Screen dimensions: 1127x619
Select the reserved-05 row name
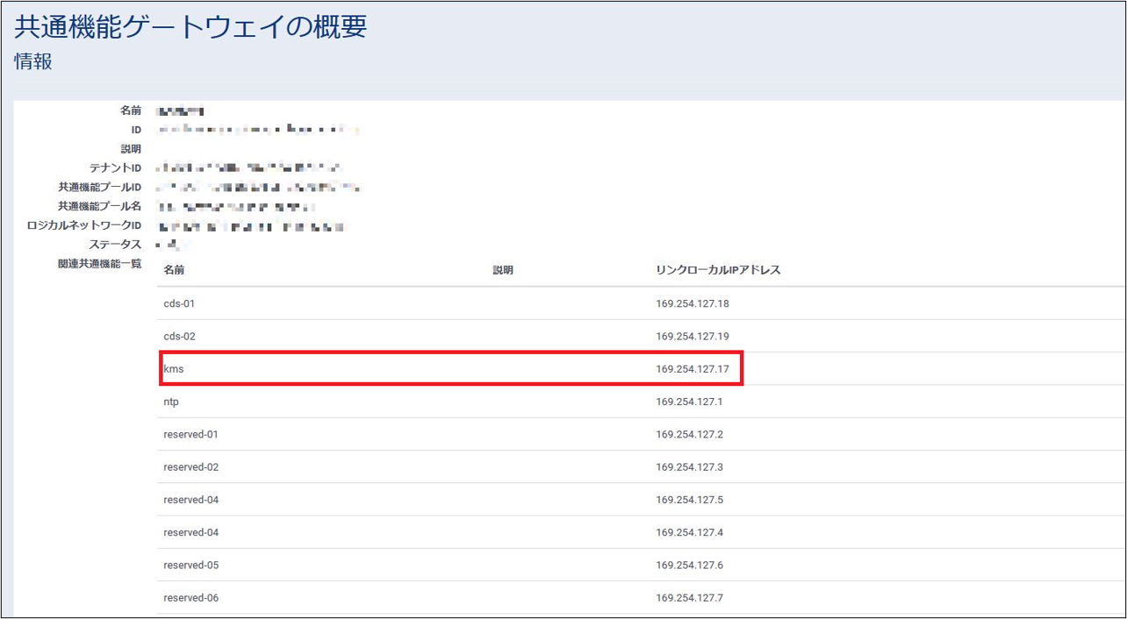(x=190, y=566)
